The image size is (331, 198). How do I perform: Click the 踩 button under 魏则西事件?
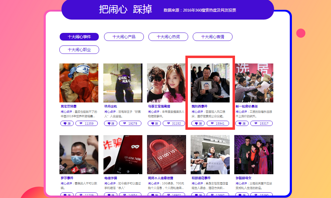pos(198,123)
